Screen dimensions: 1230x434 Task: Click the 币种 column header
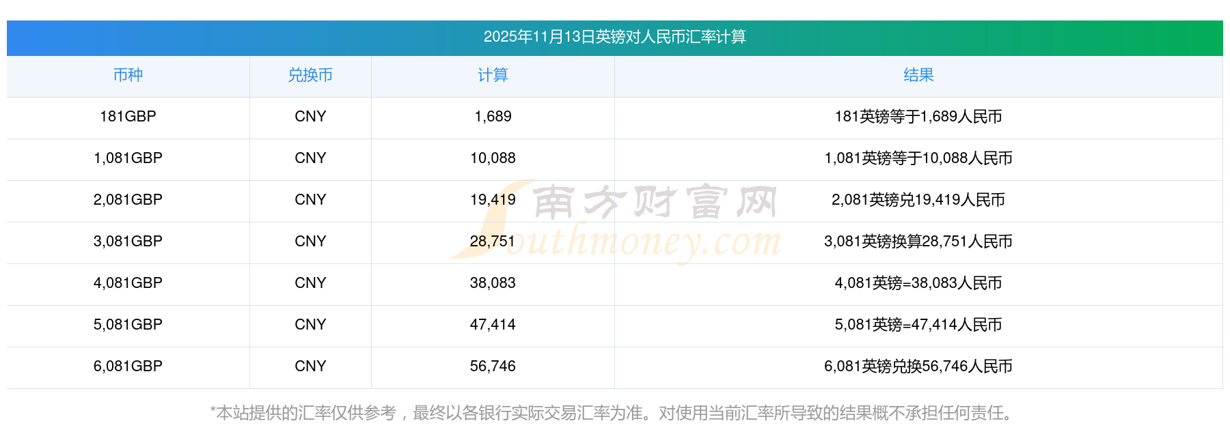tap(128, 75)
